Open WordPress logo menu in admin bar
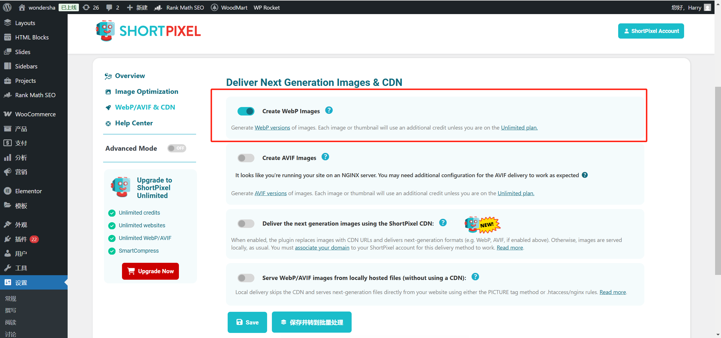The height and width of the screenshot is (338, 721). click(7, 7)
